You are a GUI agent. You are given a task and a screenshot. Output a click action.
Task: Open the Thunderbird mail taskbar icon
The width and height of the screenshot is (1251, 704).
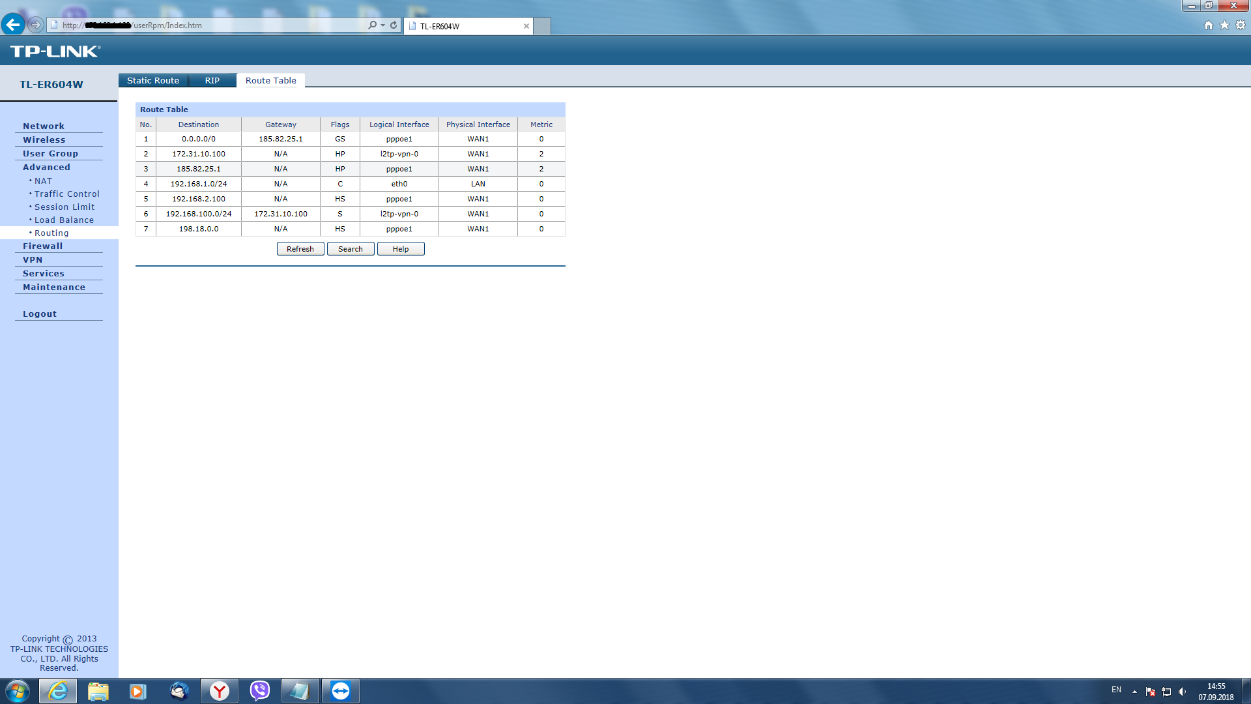(179, 691)
